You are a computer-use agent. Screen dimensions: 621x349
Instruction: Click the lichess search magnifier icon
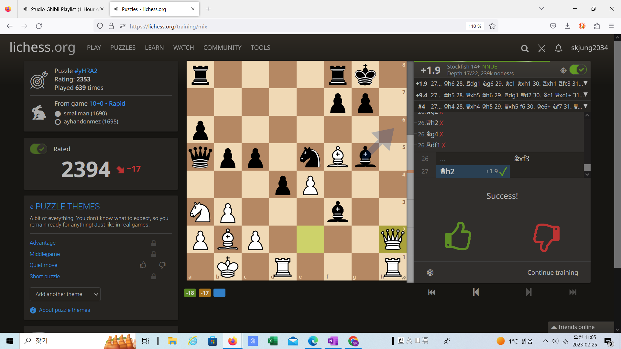[x=525, y=48]
